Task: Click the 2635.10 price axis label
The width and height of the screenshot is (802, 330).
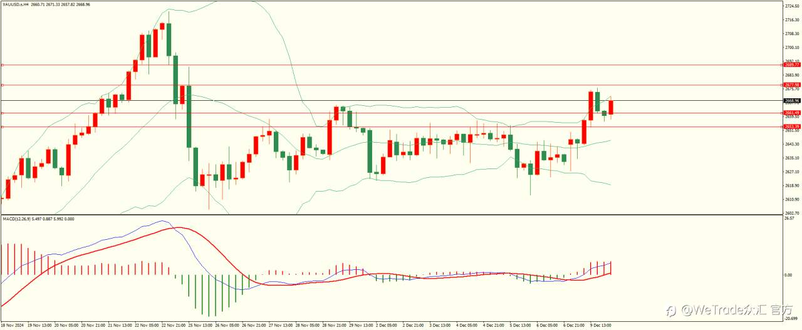Action: pyautogui.click(x=792, y=158)
